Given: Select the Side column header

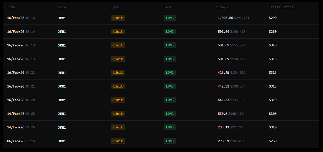Looking at the screenshot, I should (x=167, y=7).
